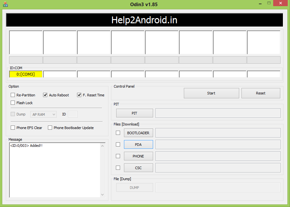Click Message box scrollbar up arrow
290x207 pixels.
103,146
